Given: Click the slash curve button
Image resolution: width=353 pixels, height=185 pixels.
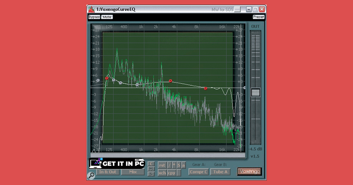Looking at the screenshot, I should (169, 165).
